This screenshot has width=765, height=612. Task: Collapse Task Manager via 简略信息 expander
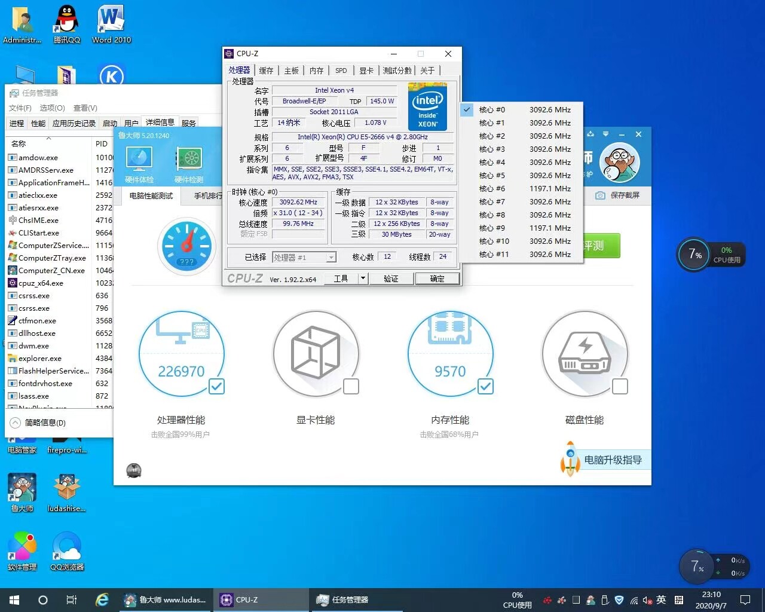coord(16,423)
